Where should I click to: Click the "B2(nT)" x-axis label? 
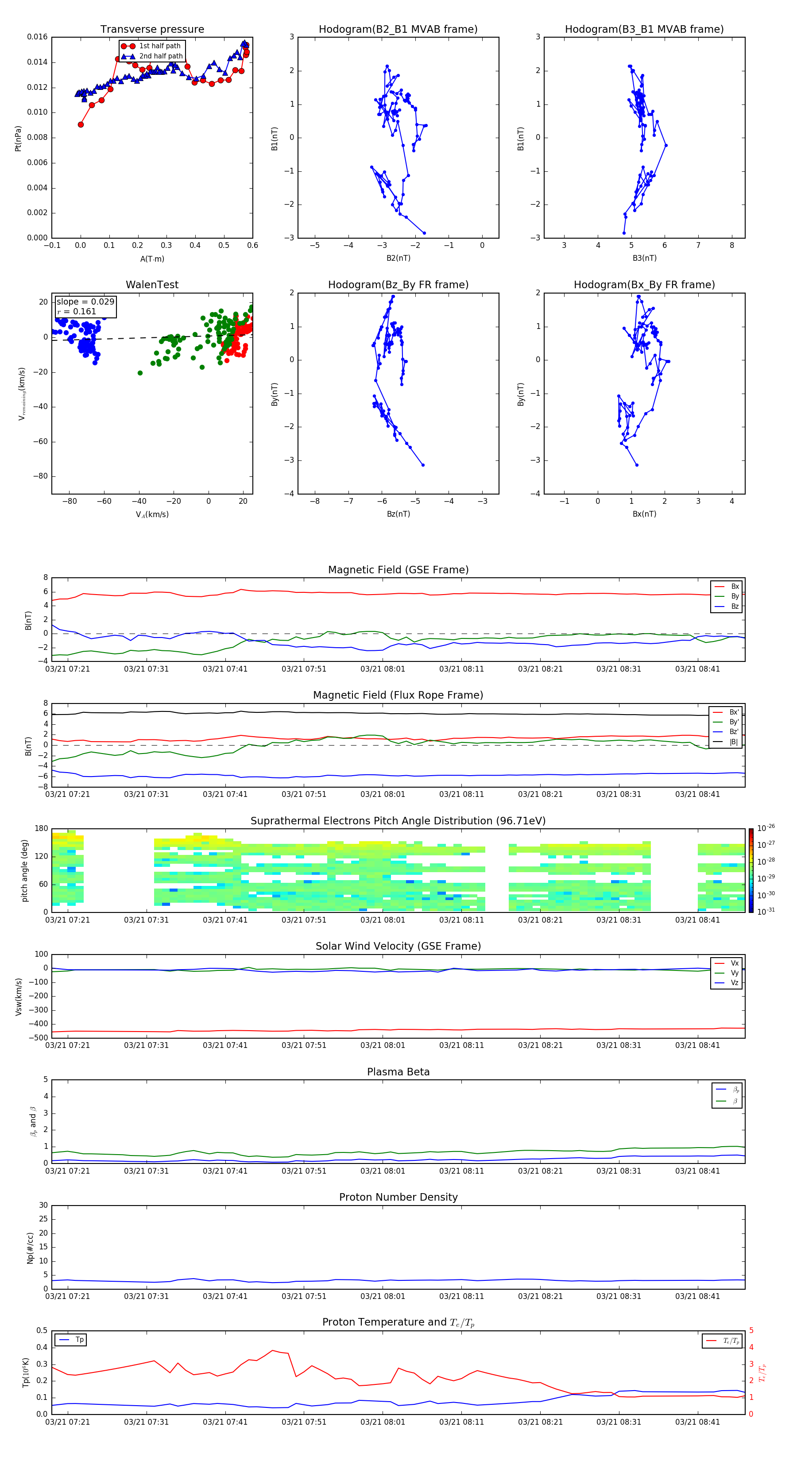tap(398, 258)
